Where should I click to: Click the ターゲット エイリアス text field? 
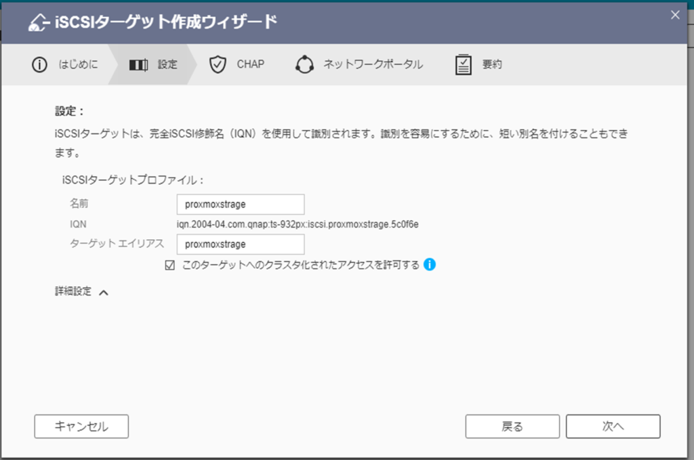click(240, 244)
